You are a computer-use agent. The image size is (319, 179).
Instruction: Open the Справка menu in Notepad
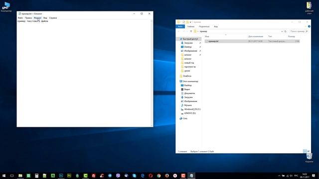click(53, 18)
